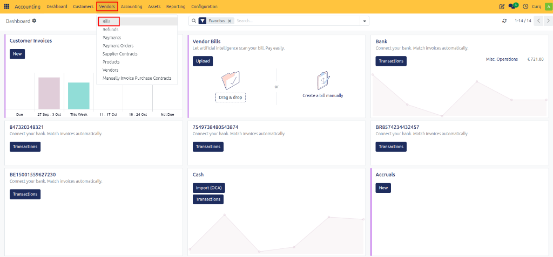Click the € 721.00 amount

tap(535, 59)
